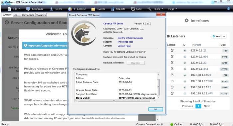Click the gear icon in New button

[x=214, y=36]
